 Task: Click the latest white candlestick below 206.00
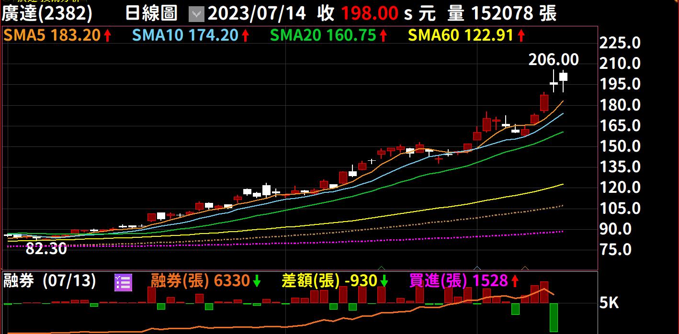(563, 77)
